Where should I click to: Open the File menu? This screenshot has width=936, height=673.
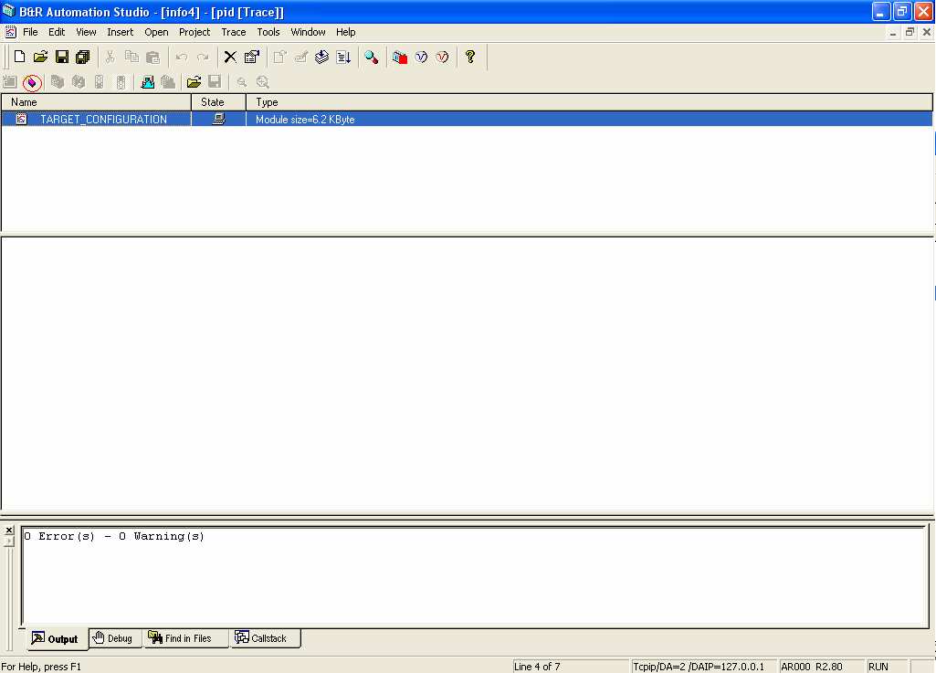click(30, 32)
